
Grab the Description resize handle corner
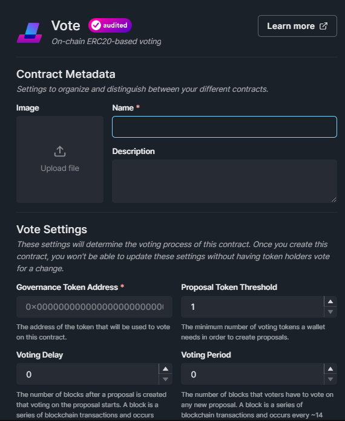[x=333, y=199]
